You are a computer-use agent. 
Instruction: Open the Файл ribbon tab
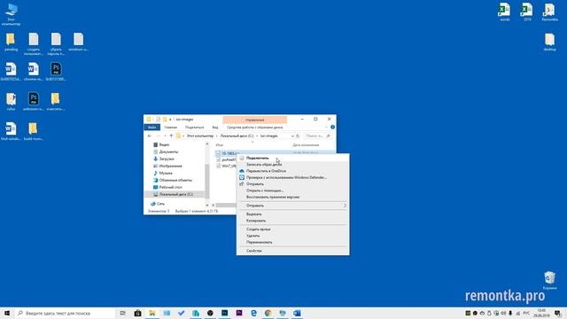tap(152, 128)
